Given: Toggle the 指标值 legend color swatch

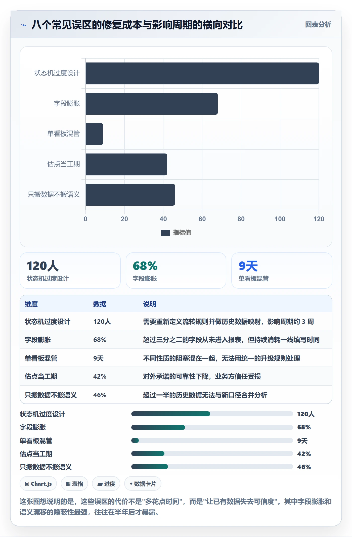Looking at the screenshot, I should pos(165,233).
